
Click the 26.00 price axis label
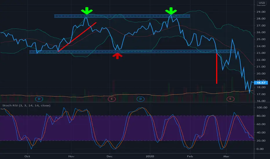[261, 32]
